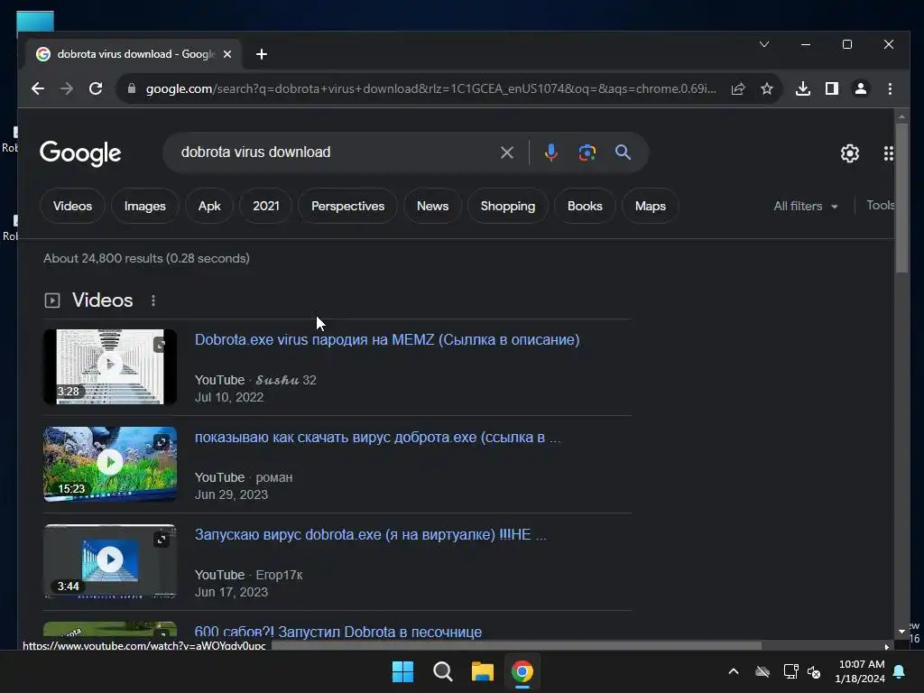Clear the search box with X
Viewport: 924px width, 693px height.
tap(507, 152)
